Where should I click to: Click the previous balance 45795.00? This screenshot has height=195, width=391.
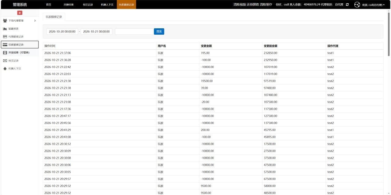pos(270,130)
